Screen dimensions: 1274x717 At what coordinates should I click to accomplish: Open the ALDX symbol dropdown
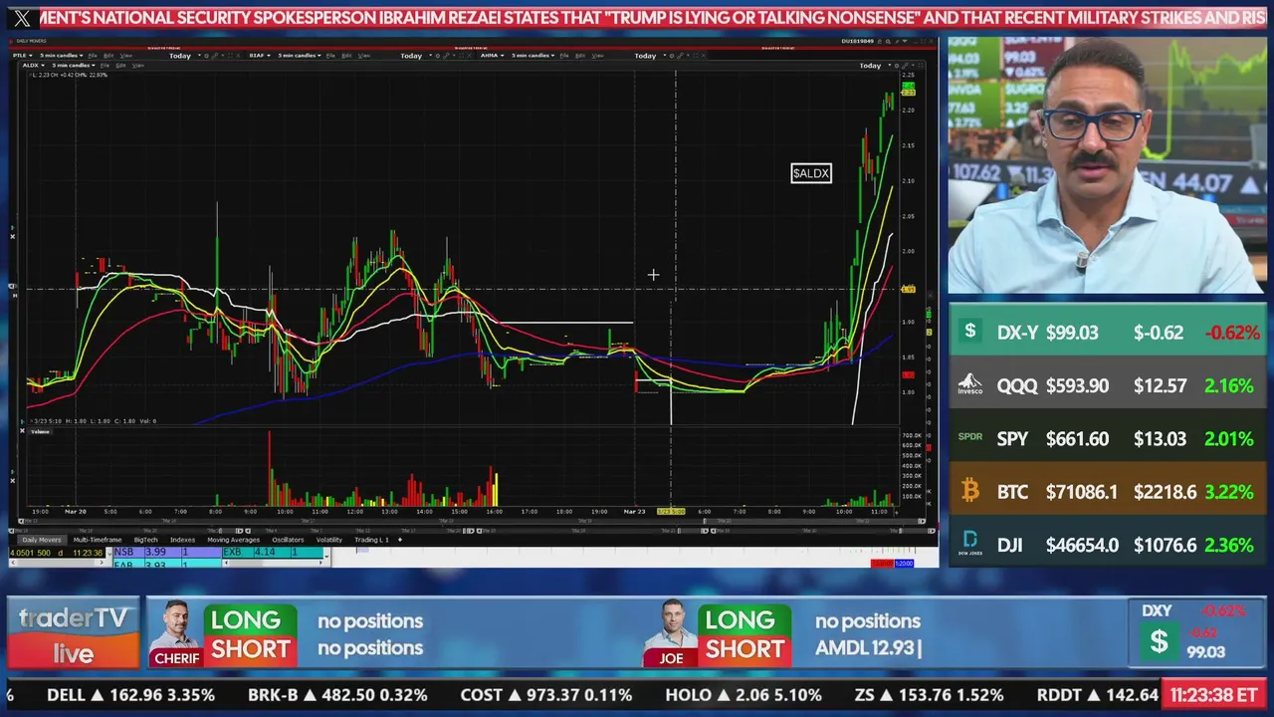34,65
